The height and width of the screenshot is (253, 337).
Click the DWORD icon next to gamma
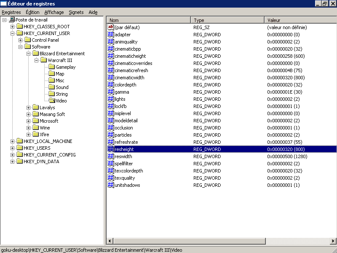tap(111, 92)
